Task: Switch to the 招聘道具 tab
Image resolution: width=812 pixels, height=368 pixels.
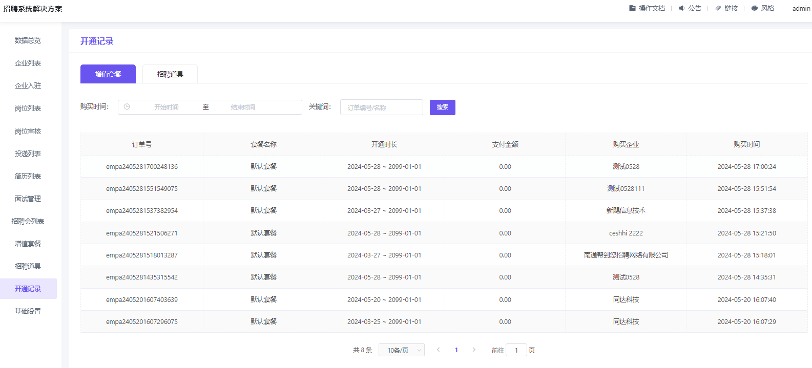Action: pos(170,74)
